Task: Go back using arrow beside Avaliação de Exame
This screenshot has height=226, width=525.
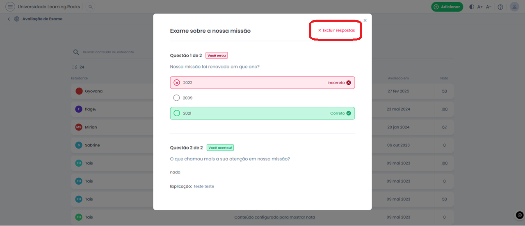Action: 9,19
